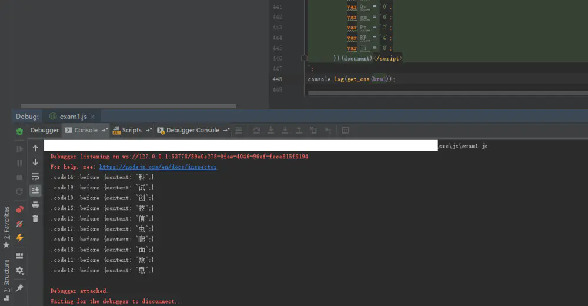Click the .code16::before console output line
588x306 pixels.
[102, 239]
